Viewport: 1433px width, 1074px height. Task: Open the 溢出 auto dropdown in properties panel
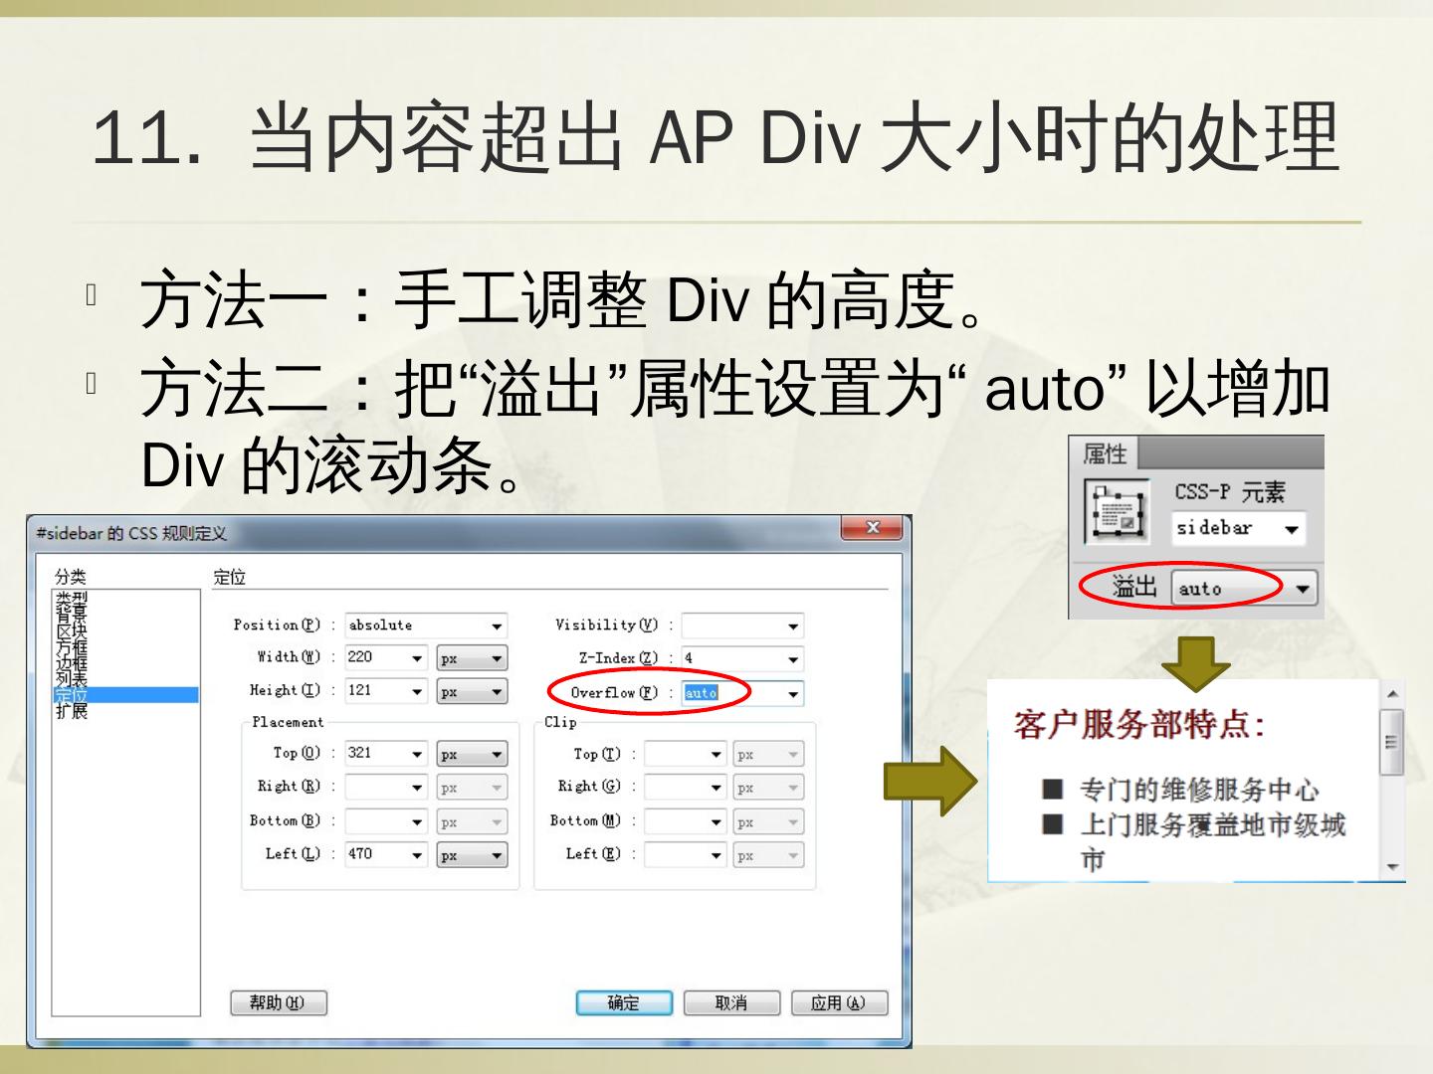(1302, 589)
